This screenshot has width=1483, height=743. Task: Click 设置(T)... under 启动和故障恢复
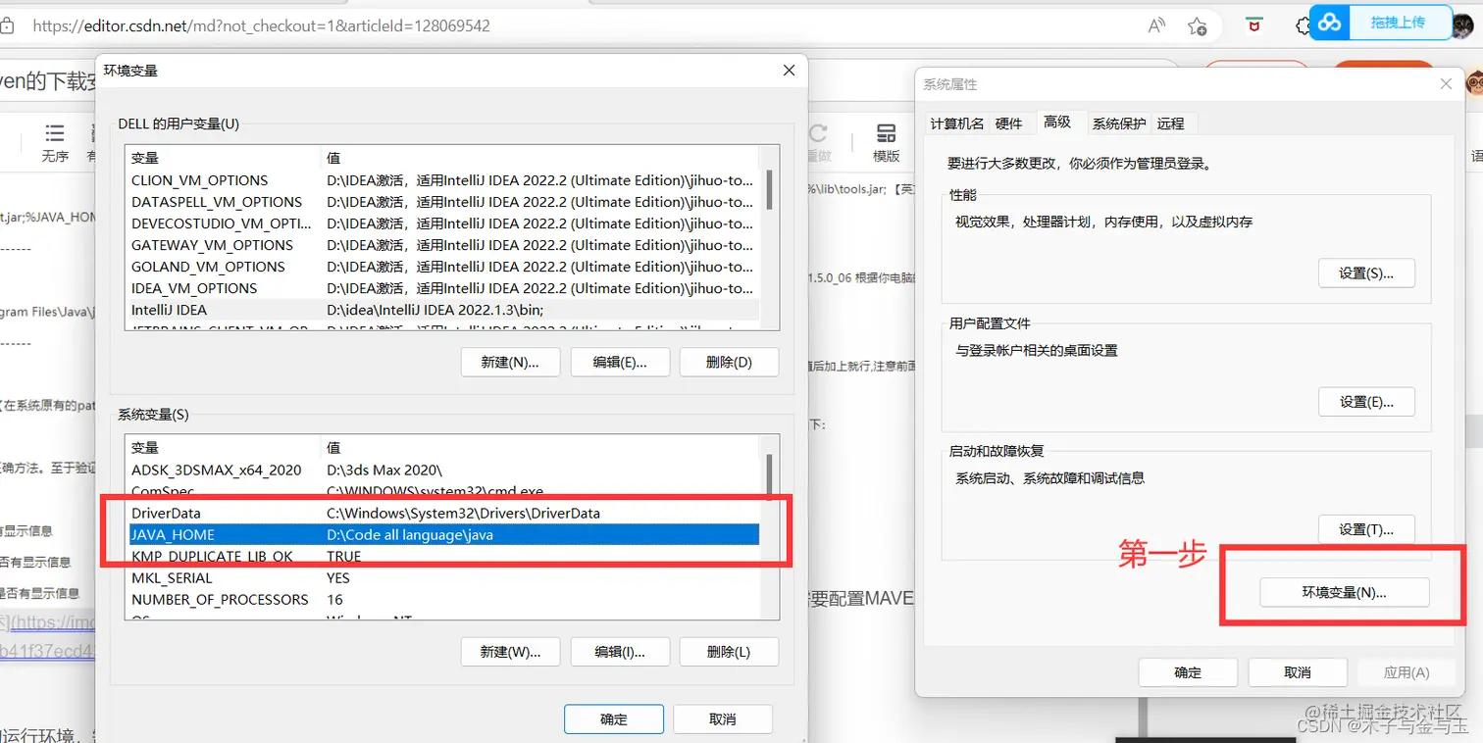pos(1366,529)
